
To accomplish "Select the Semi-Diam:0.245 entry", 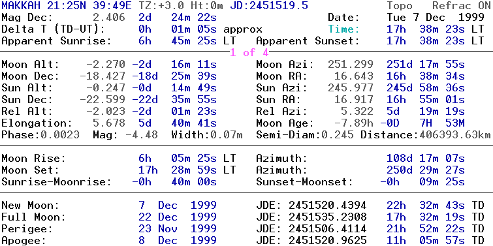I will click(305, 135).
